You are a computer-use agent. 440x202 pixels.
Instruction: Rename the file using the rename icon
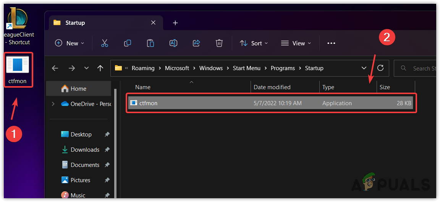(x=173, y=43)
